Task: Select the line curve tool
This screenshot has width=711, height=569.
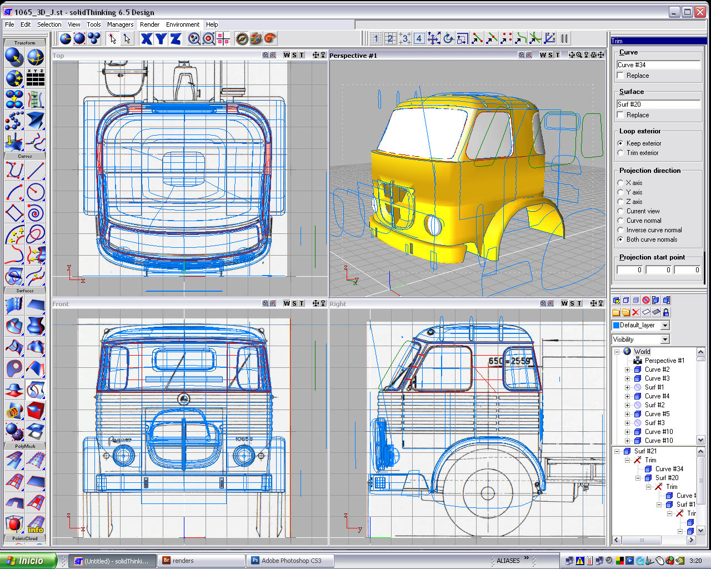Action: [x=36, y=171]
